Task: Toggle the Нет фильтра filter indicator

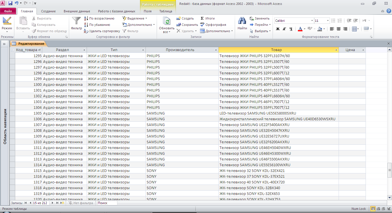Action: [x=81, y=203]
